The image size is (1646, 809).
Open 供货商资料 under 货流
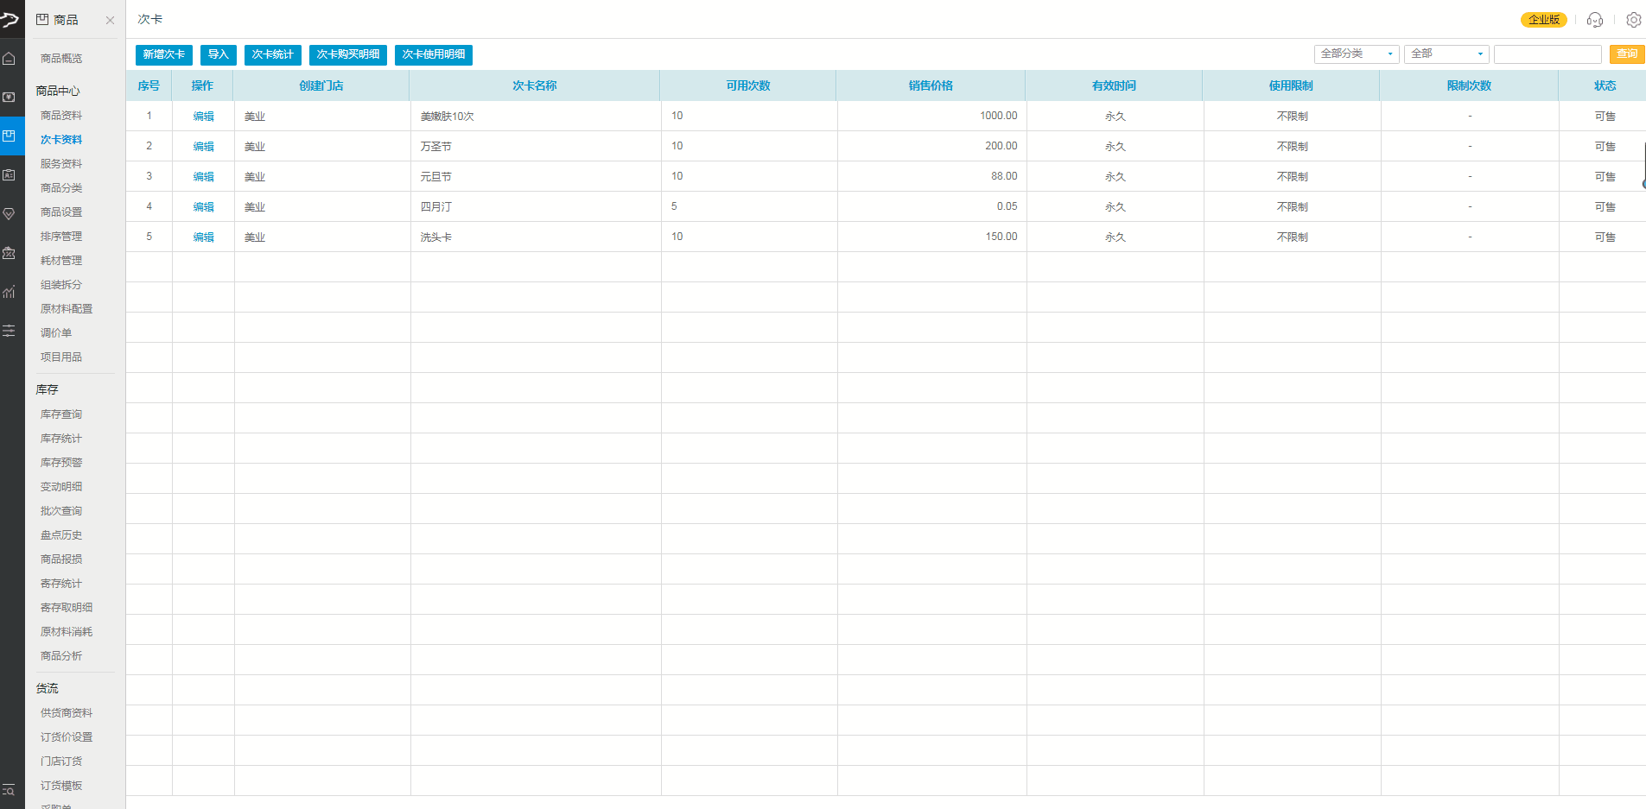[x=67, y=713]
